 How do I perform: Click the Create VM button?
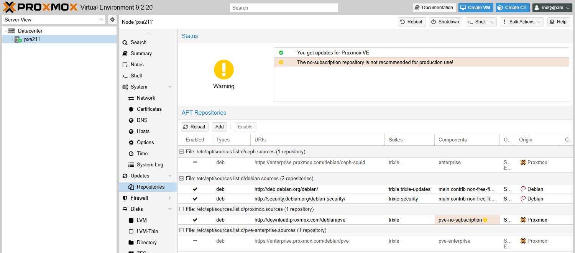point(476,8)
